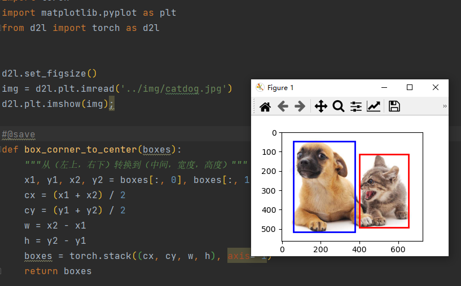Click the 'cx = (x1 + x2) / 2' line

[x=75, y=195]
